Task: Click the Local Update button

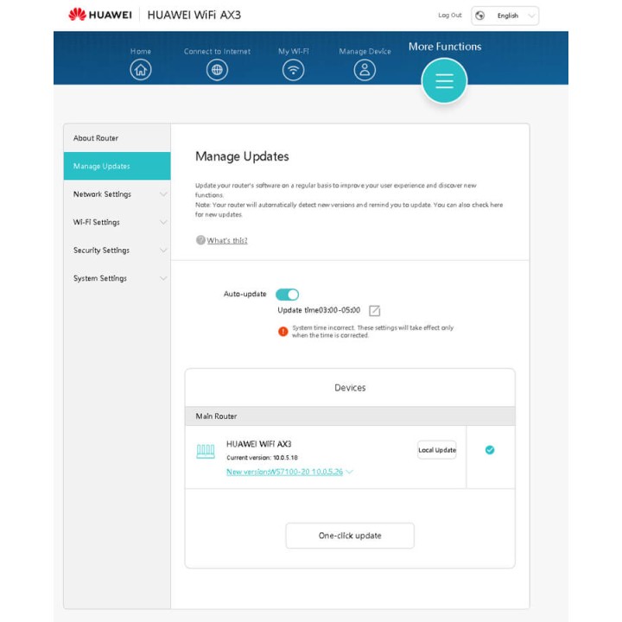Action: 437,450
